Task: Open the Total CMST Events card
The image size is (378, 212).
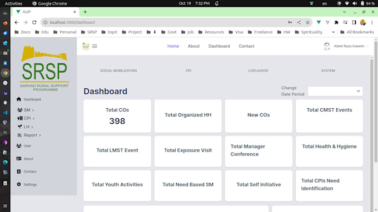Action: point(329,116)
